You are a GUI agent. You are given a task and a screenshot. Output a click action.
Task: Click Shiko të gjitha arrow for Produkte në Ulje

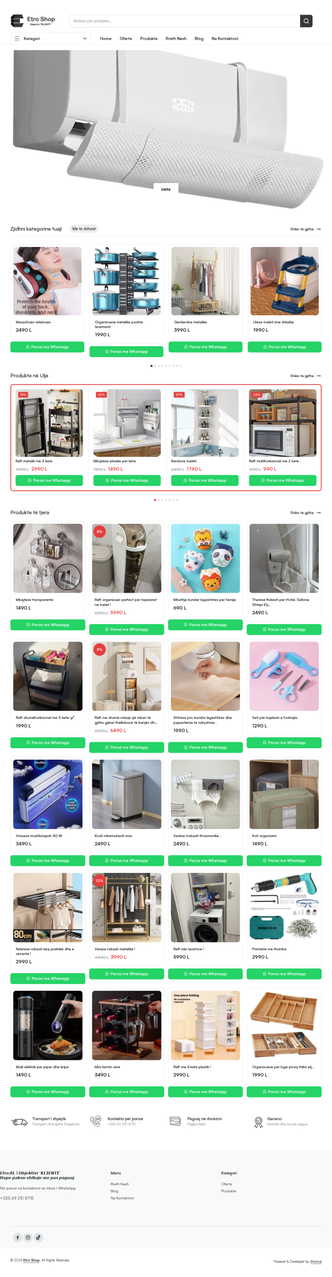(x=319, y=376)
